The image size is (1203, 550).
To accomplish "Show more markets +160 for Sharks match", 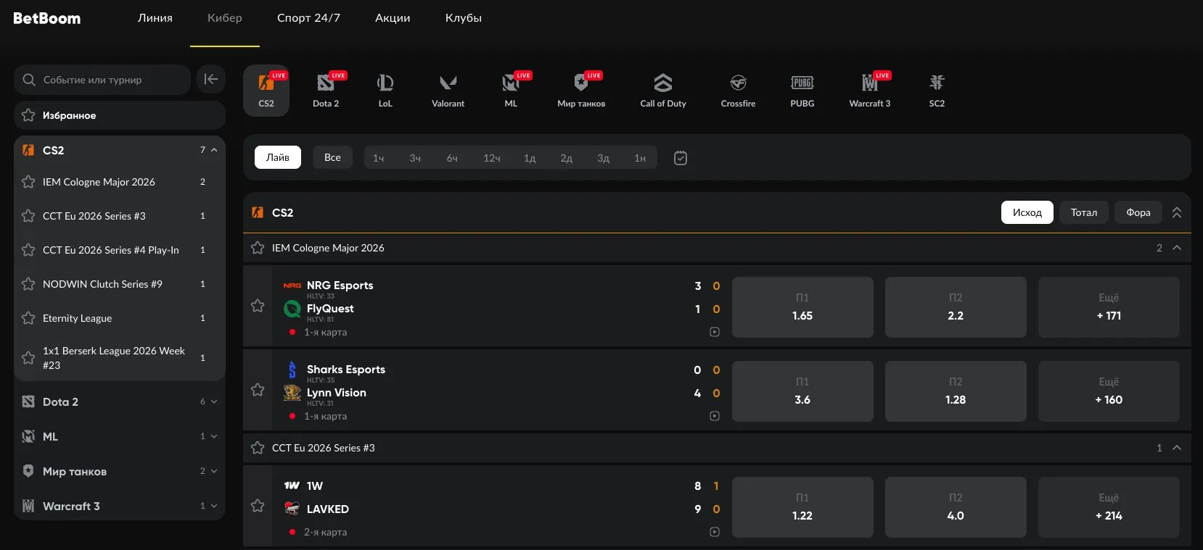I will [1109, 391].
